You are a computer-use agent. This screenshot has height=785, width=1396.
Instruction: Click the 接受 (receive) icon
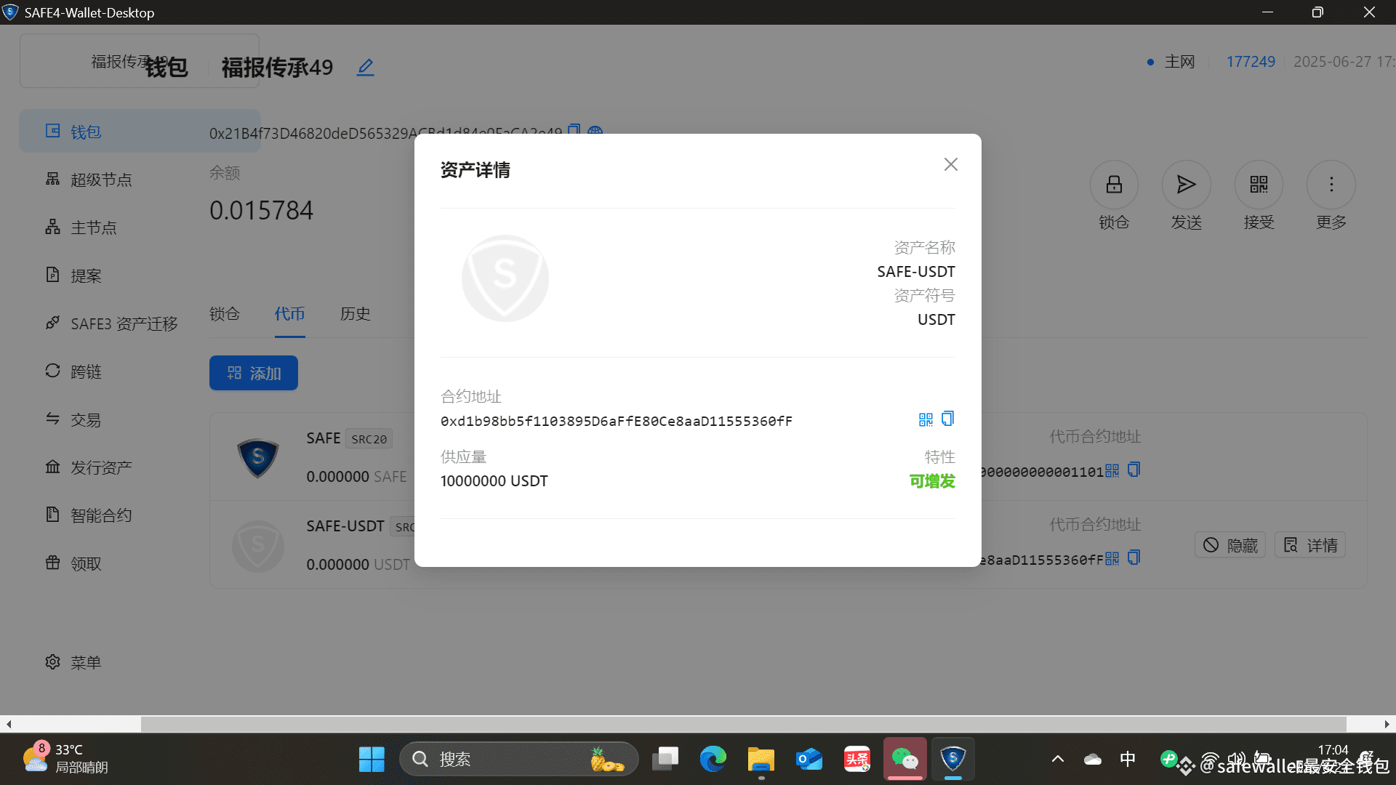click(x=1259, y=185)
